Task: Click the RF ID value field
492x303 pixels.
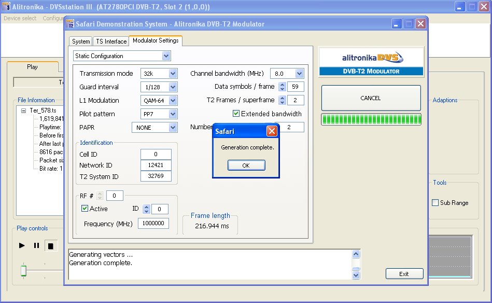Action: coord(160,209)
